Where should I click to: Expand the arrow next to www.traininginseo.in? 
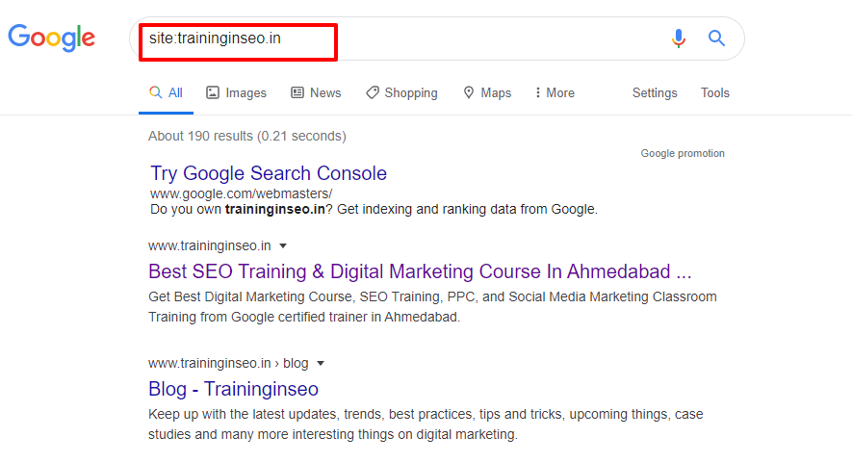[x=283, y=246]
